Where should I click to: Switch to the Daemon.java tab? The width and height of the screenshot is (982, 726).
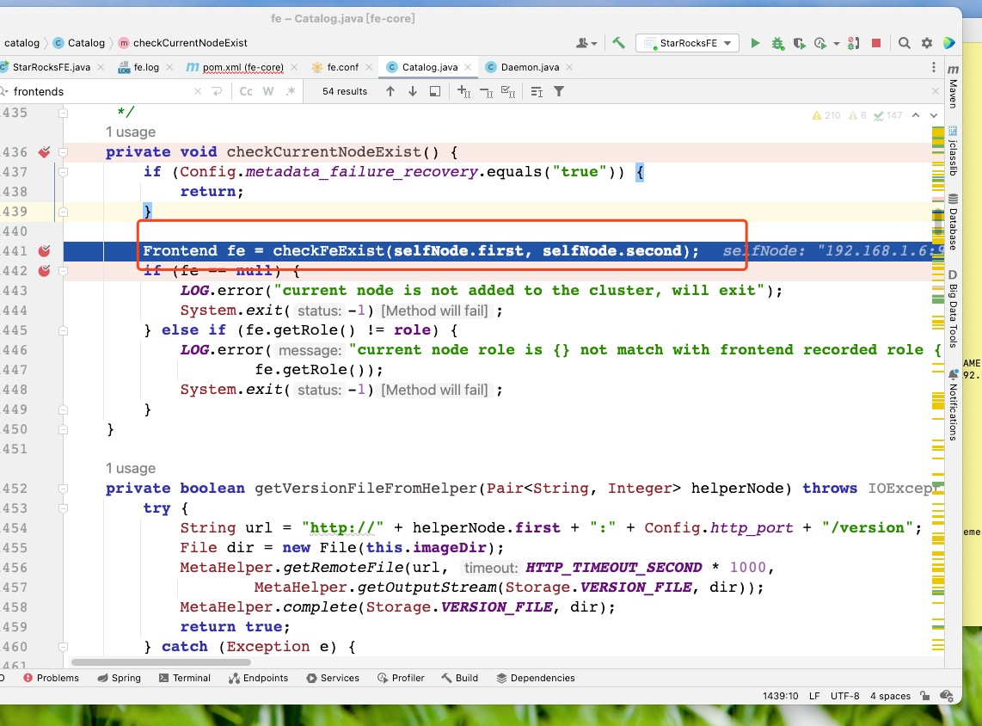coord(530,67)
